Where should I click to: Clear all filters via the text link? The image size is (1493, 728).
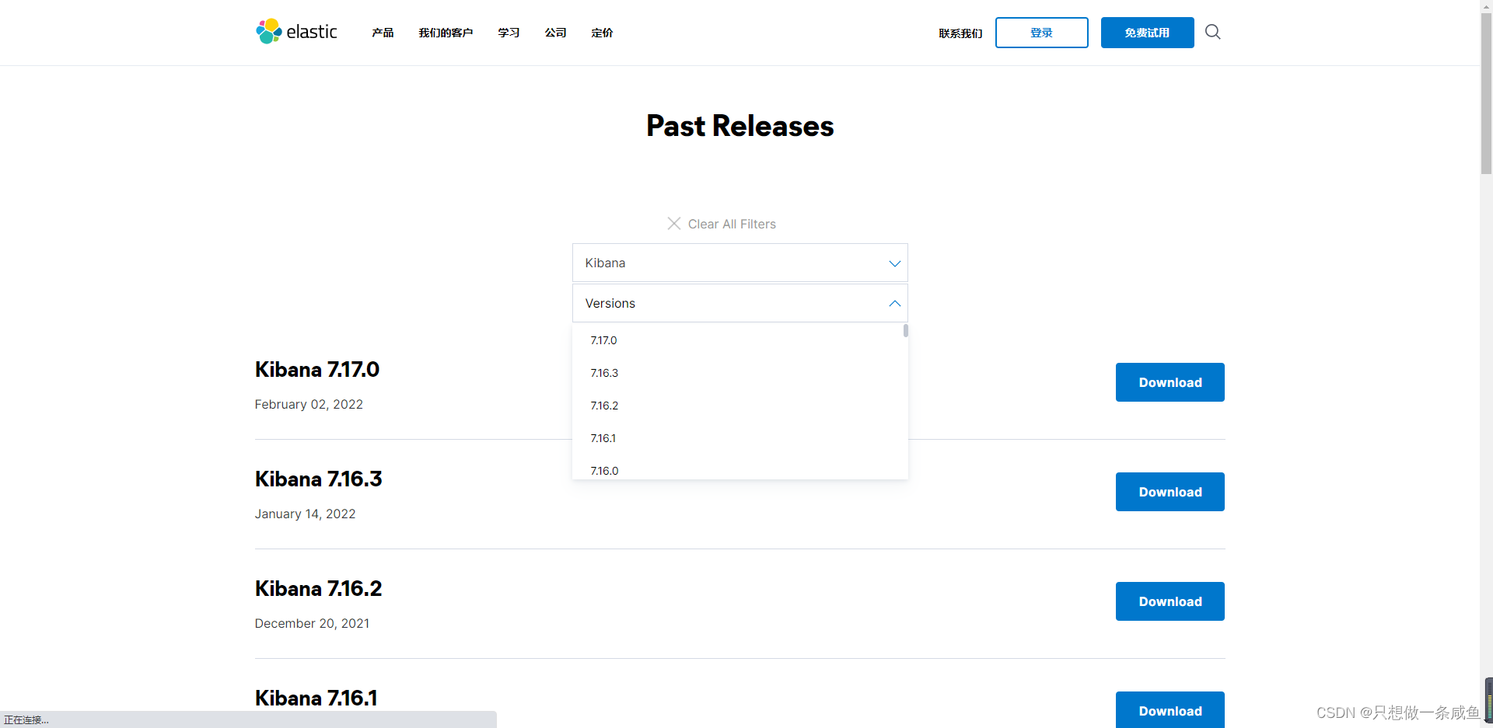[732, 224]
